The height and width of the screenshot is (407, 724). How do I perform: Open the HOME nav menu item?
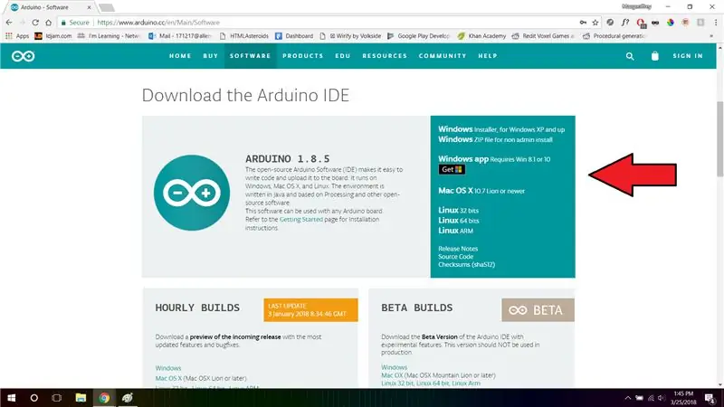[180, 56]
